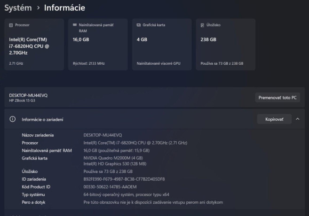Viewport: 309px width, 216px height.
Task: Click the RAM memory icon
Action: [x=75, y=25]
